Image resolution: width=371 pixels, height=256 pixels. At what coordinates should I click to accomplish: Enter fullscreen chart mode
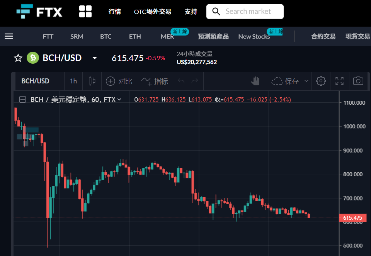(x=340, y=81)
